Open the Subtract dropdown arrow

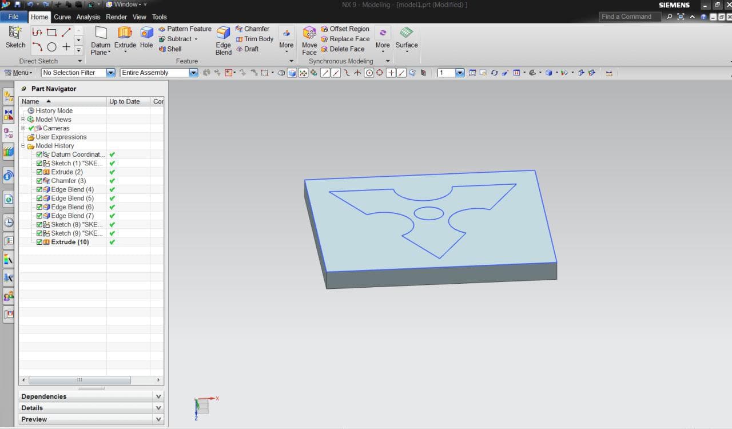click(x=196, y=39)
